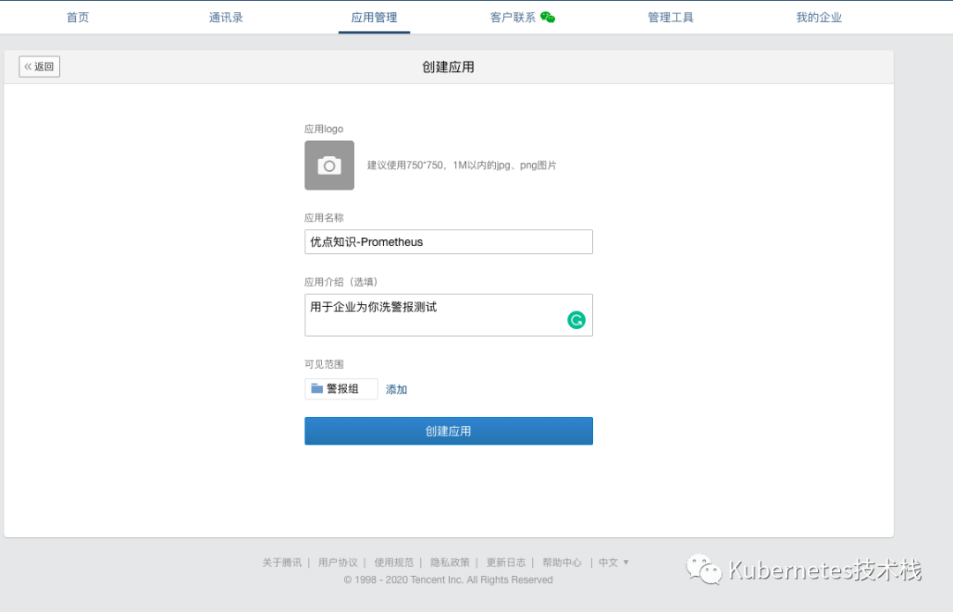953x612 pixels.
Task: Open the 通讯录 tab
Action: coord(225,16)
